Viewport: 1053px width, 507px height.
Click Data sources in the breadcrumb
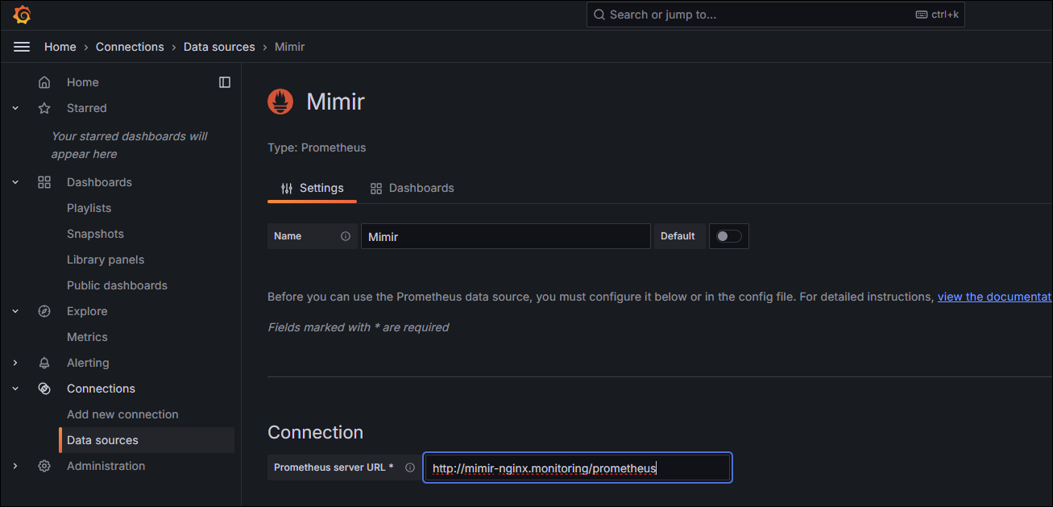[219, 47]
